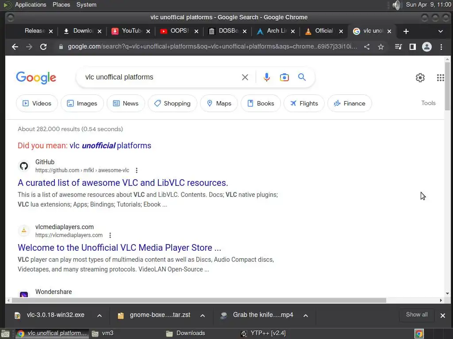Click the magnifier search button

[x=302, y=77]
